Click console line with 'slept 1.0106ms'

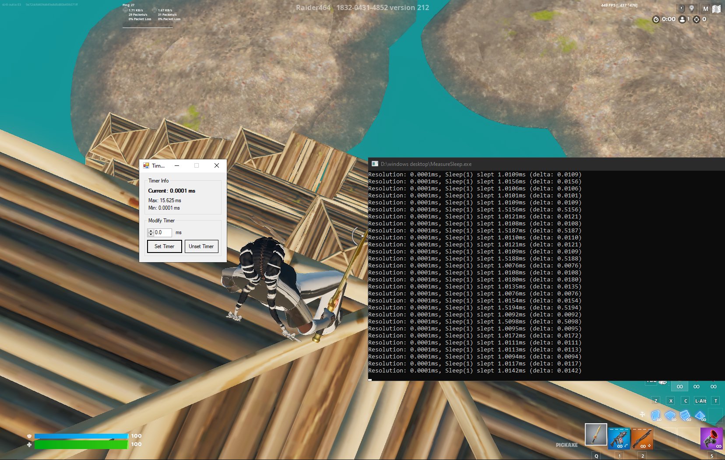coord(475,189)
